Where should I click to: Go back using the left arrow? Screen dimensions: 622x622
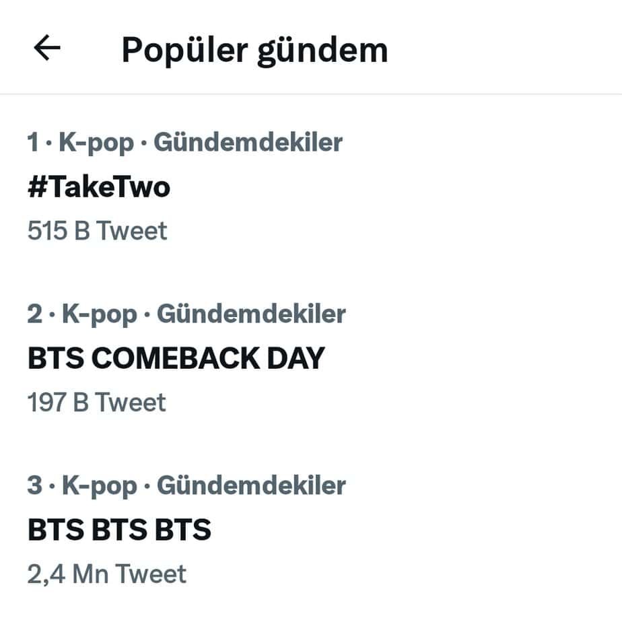tap(47, 48)
